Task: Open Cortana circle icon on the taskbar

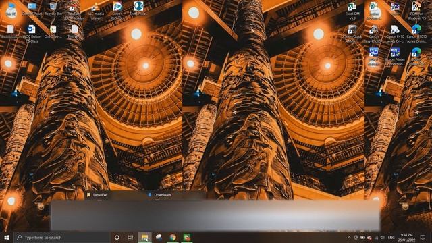Action: click(x=117, y=237)
